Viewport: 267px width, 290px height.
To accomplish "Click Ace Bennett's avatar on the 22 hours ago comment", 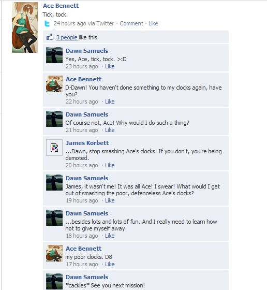I will (54, 83).
